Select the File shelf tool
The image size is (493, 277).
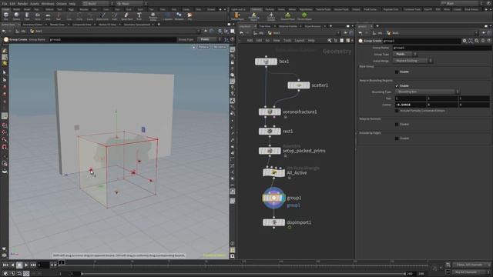coord(189,15)
